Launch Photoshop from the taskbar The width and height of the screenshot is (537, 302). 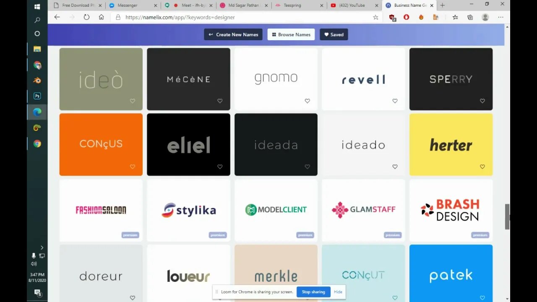[37, 96]
